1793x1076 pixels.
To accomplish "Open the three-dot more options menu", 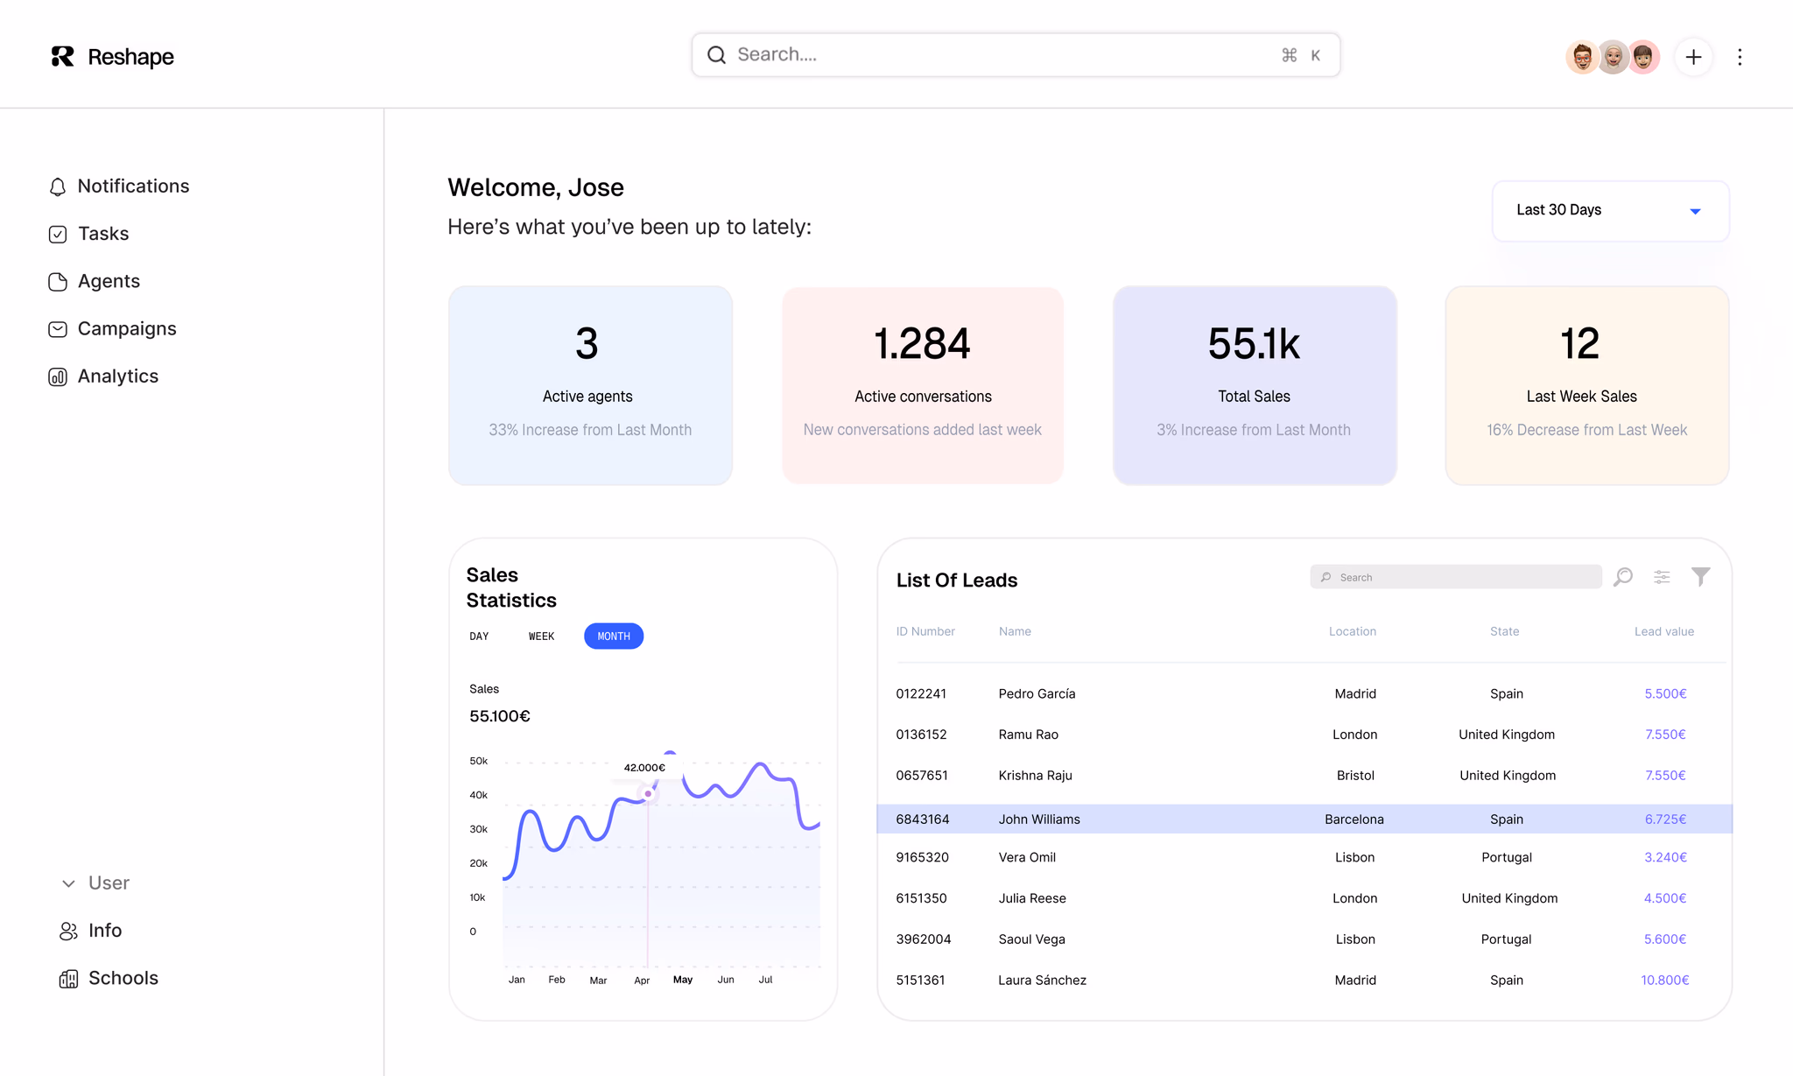I will 1740,57.
